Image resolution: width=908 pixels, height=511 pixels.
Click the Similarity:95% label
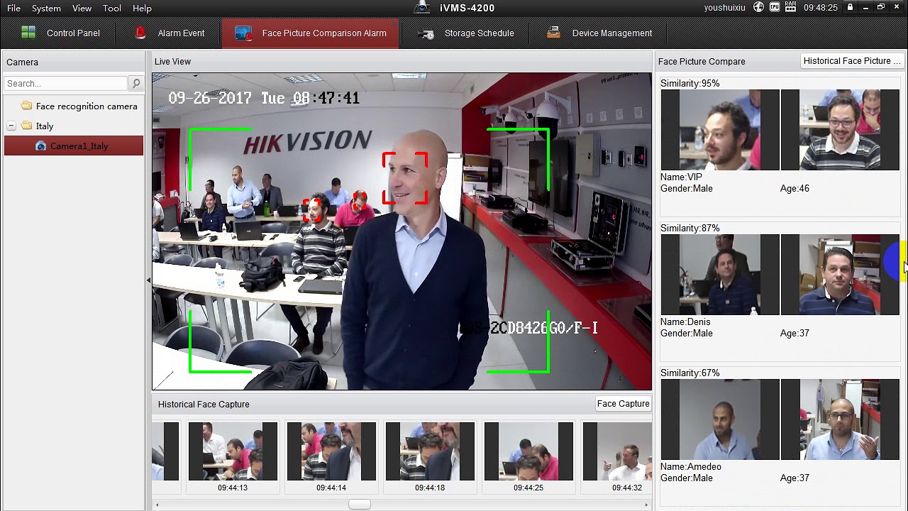pos(690,83)
